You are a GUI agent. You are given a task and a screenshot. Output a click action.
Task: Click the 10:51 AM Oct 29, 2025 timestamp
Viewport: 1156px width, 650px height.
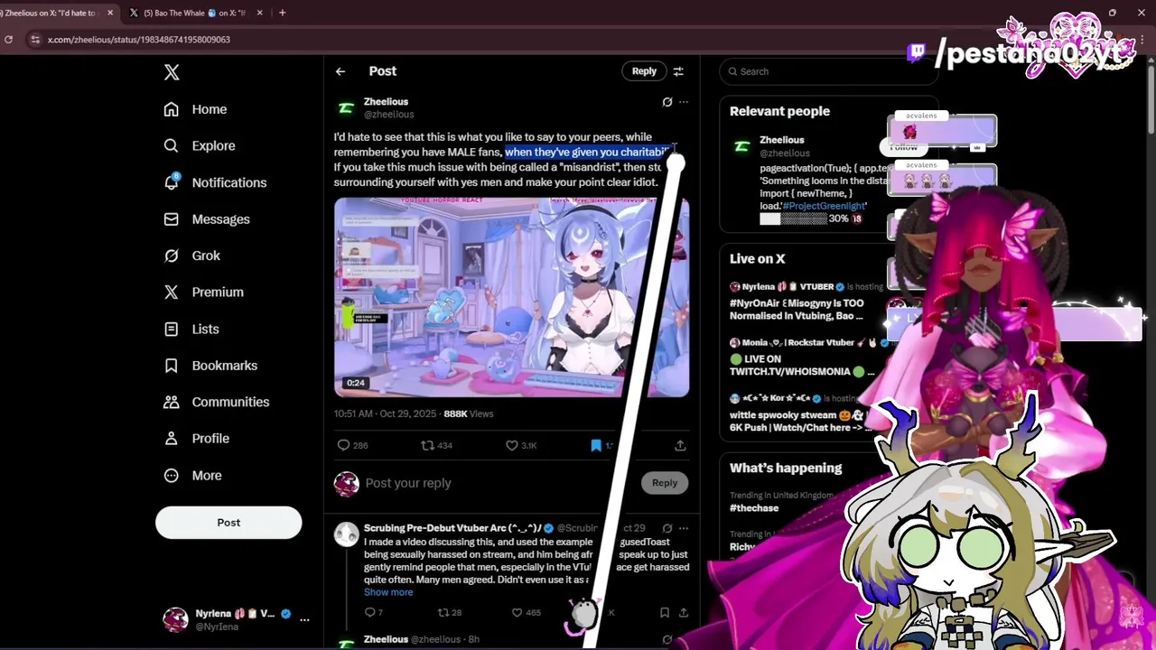(385, 413)
